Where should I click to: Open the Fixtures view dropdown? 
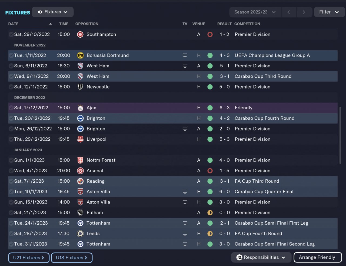[x=53, y=12]
